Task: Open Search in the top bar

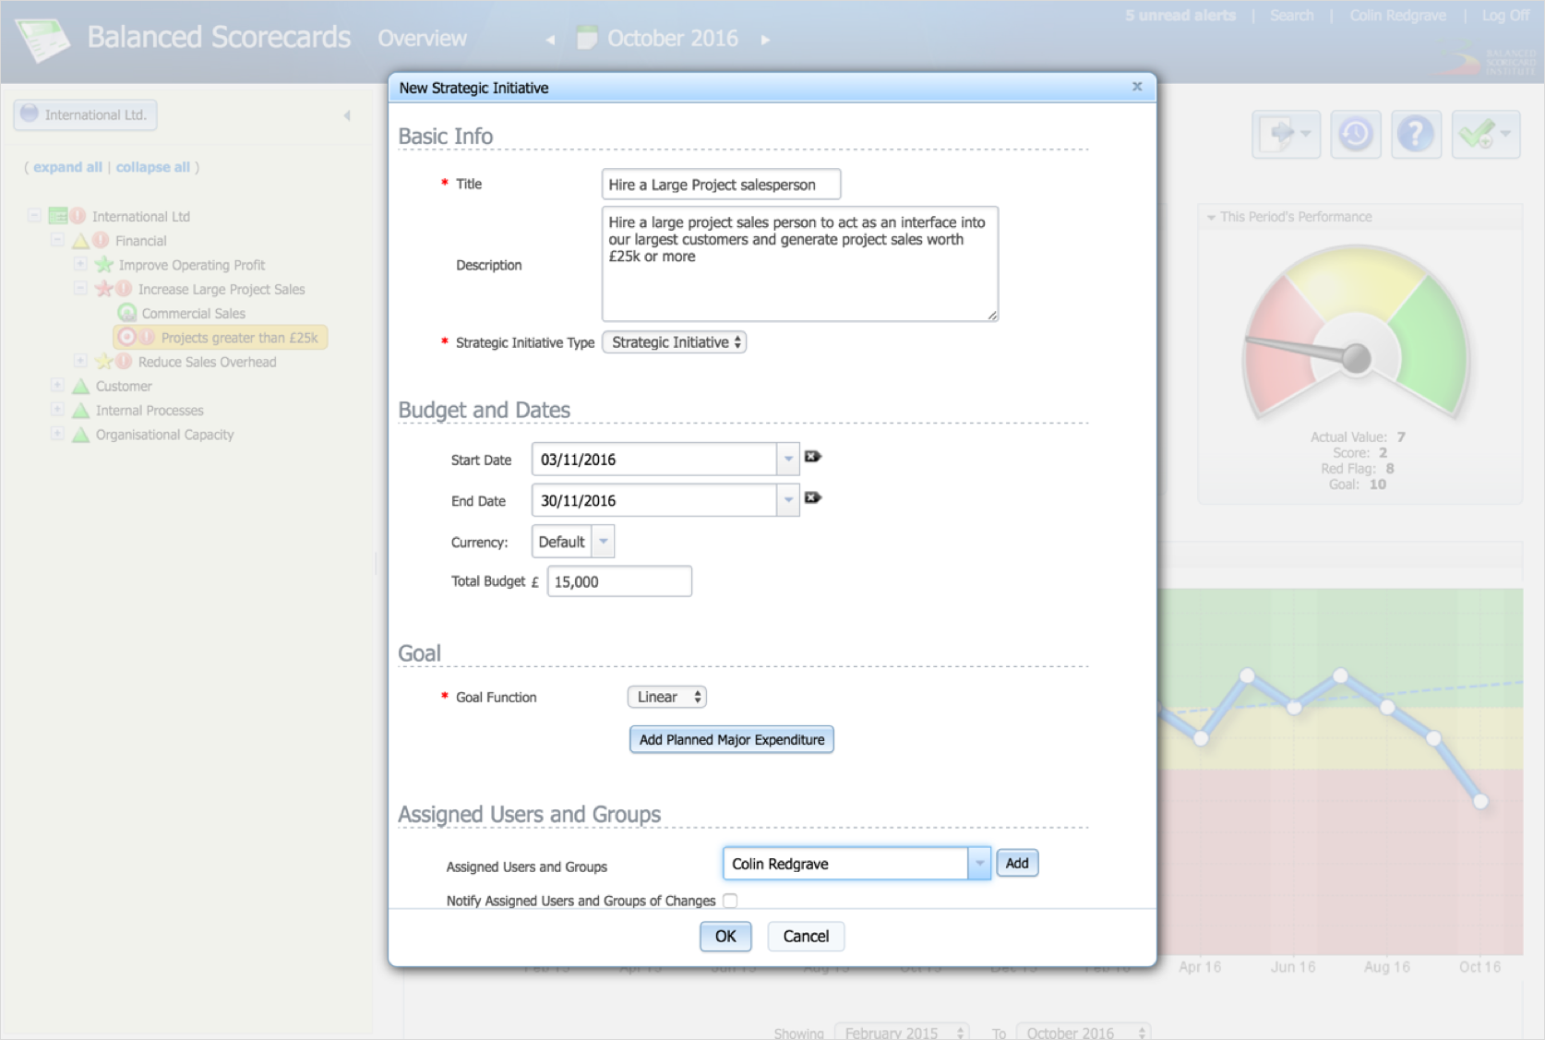Action: click(1291, 16)
